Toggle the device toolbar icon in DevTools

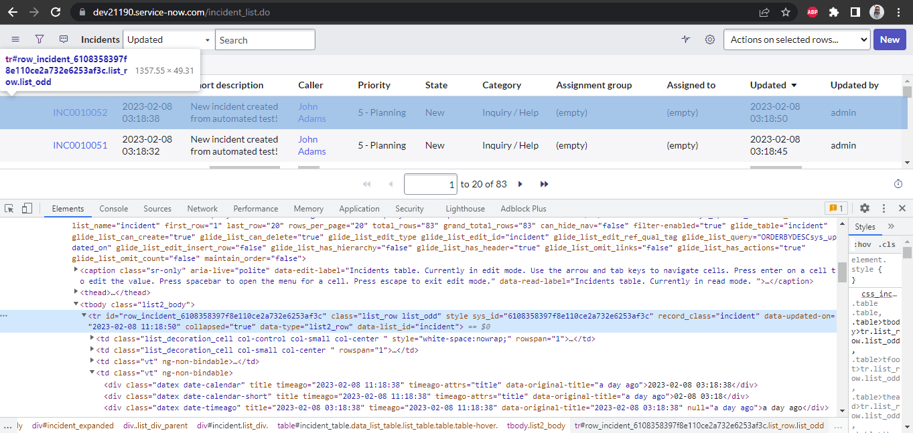click(x=27, y=208)
